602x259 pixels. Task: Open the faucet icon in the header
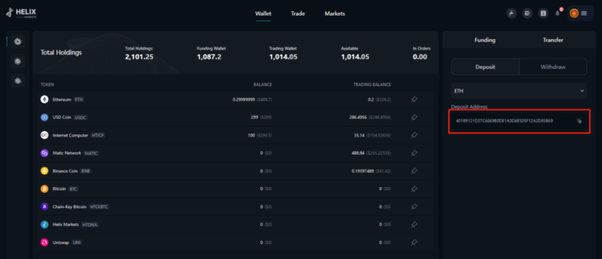(512, 14)
